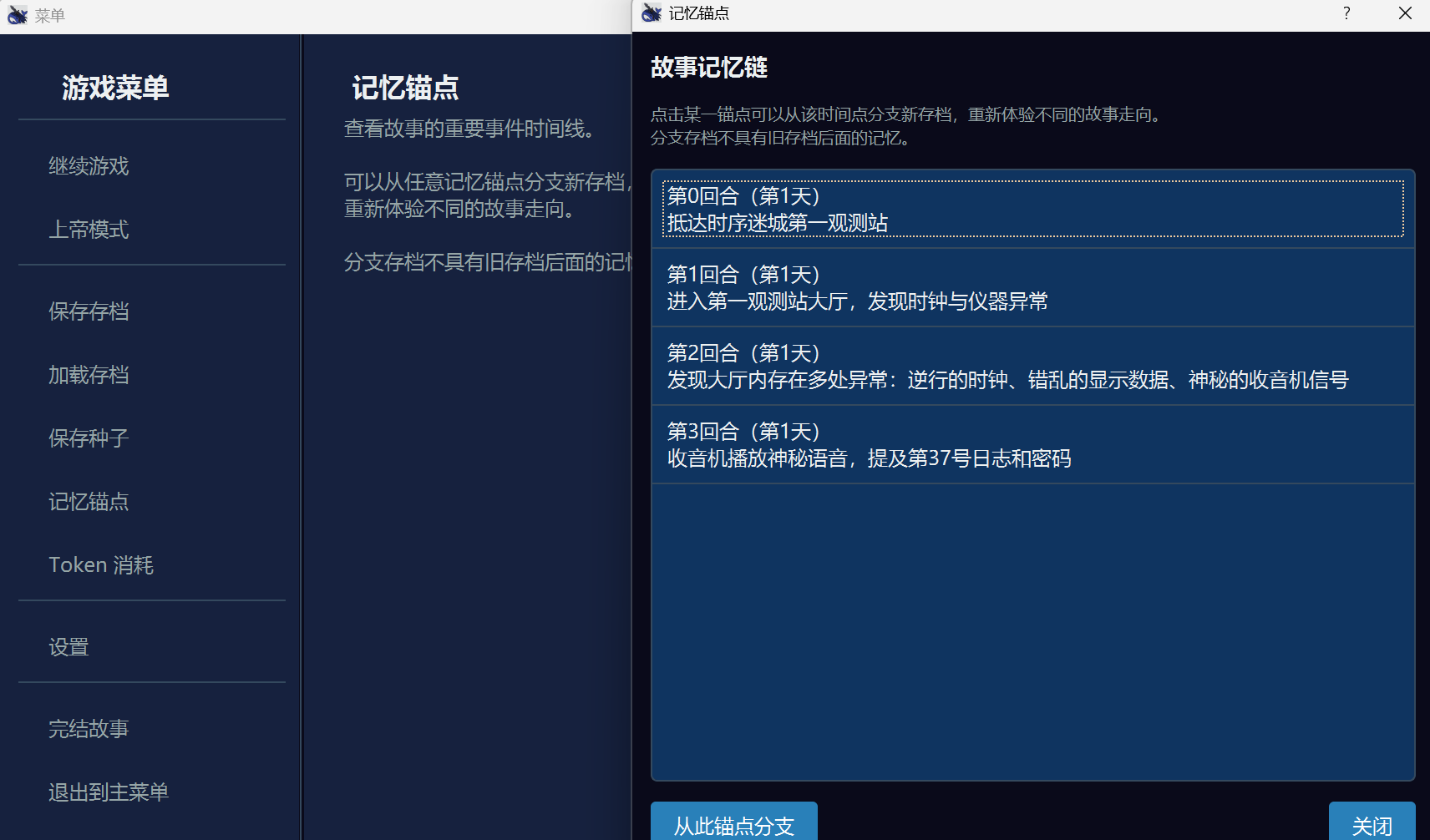Viewport: 1430px width, 840px height.
Task: Select the 第2回合 anchor in the memory chain
Action: tap(1032, 366)
